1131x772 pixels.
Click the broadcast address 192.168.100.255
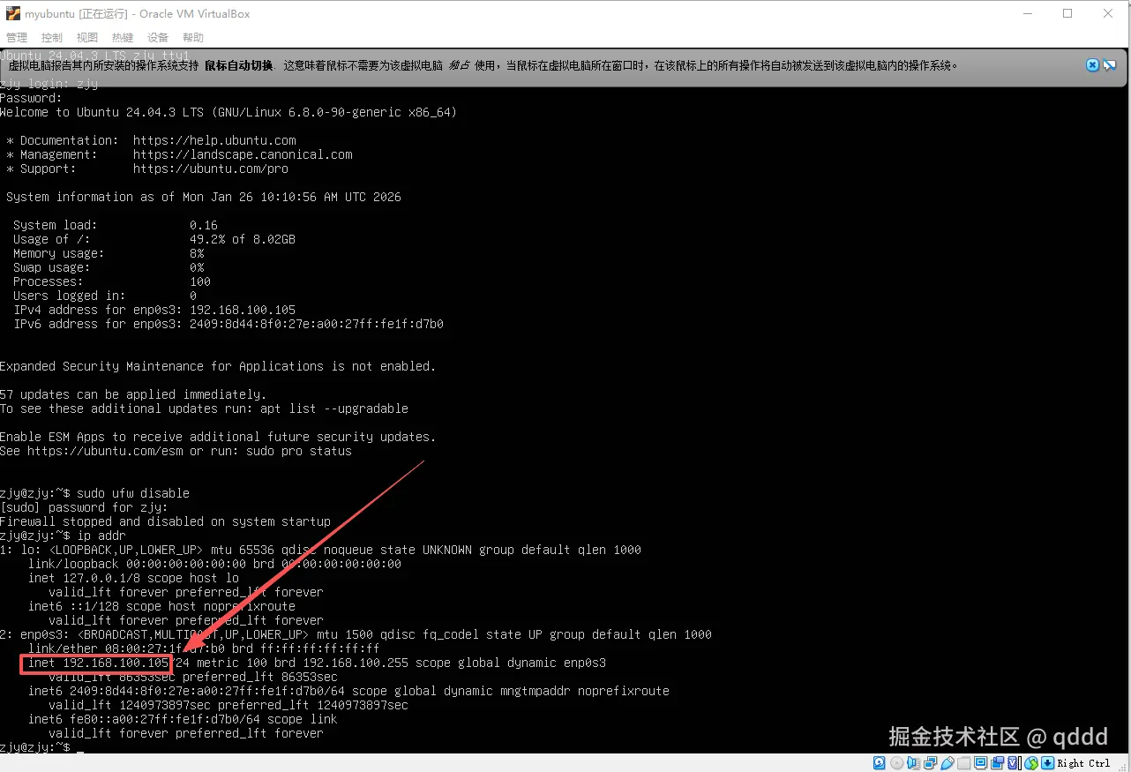tap(356, 663)
